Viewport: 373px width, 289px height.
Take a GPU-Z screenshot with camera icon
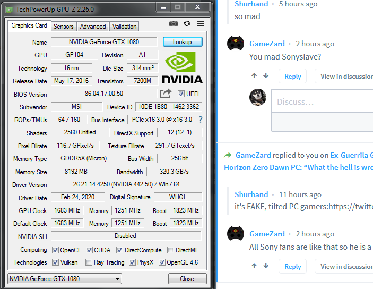[174, 23]
